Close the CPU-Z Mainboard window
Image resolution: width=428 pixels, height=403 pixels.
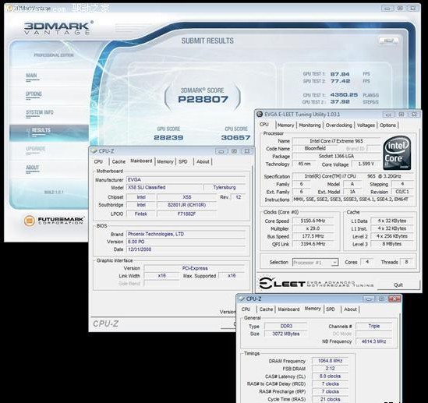247,151
